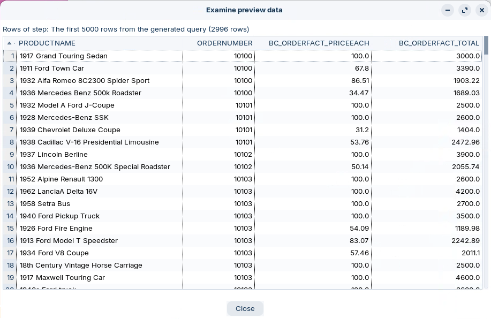Image resolution: width=491 pixels, height=319 pixels.
Task: Close the dialog with the X icon
Action: tap(481, 10)
